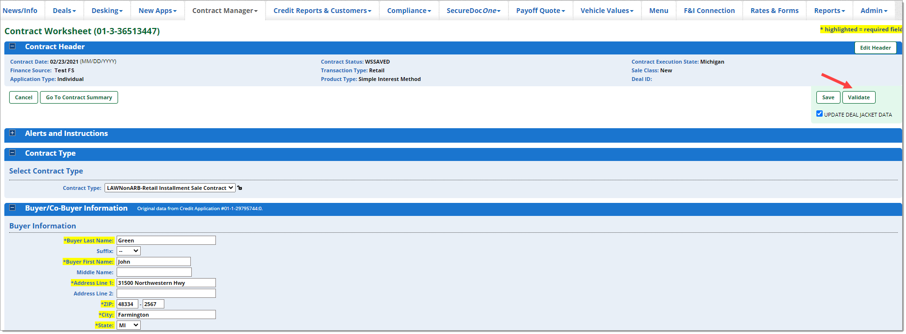The height and width of the screenshot is (334, 906).
Task: Click the Deal ID label
Action: [x=642, y=79]
